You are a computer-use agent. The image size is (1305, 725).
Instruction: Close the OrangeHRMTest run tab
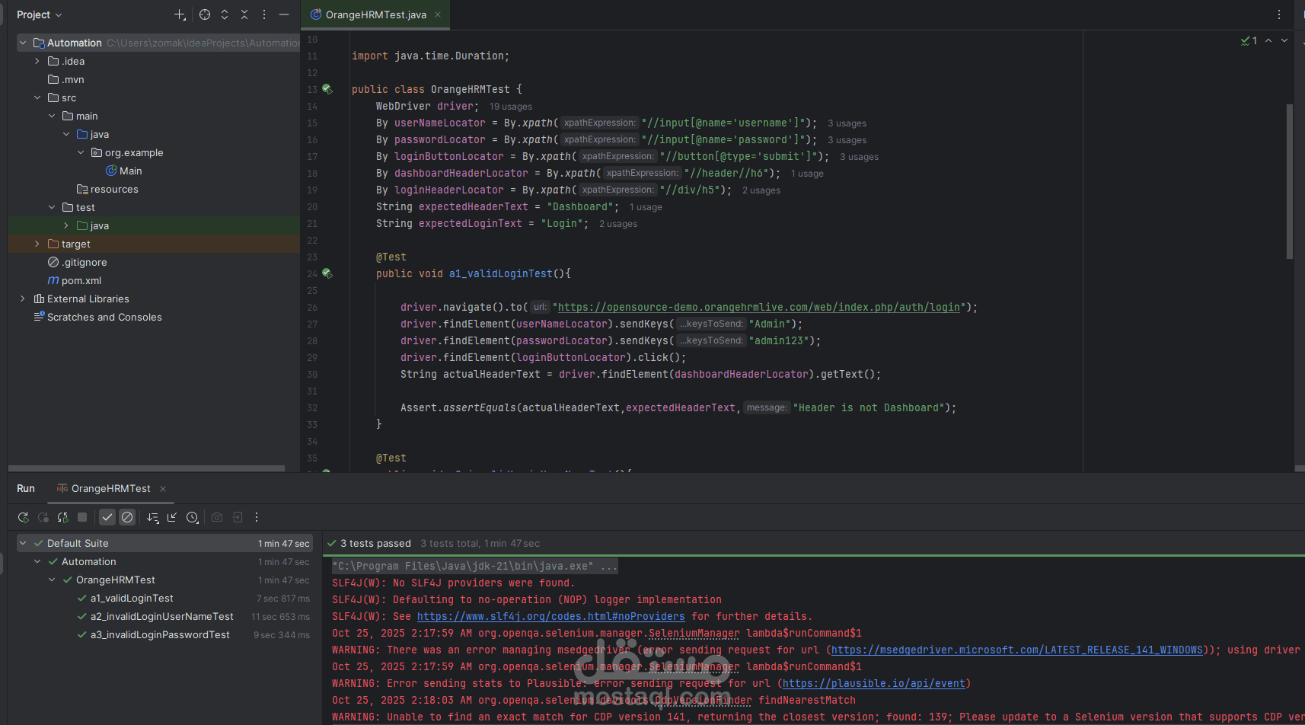(163, 489)
